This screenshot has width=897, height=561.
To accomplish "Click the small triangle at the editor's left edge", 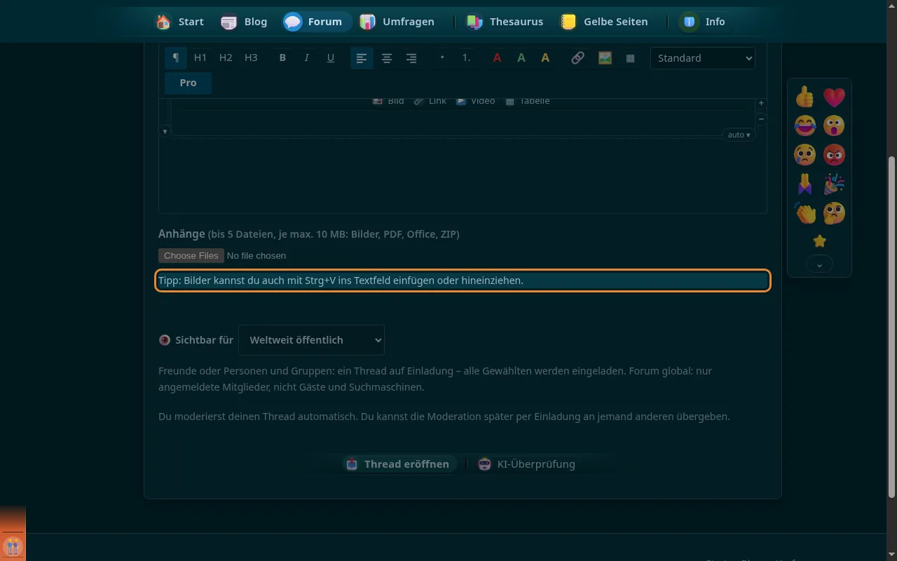I will (x=165, y=131).
